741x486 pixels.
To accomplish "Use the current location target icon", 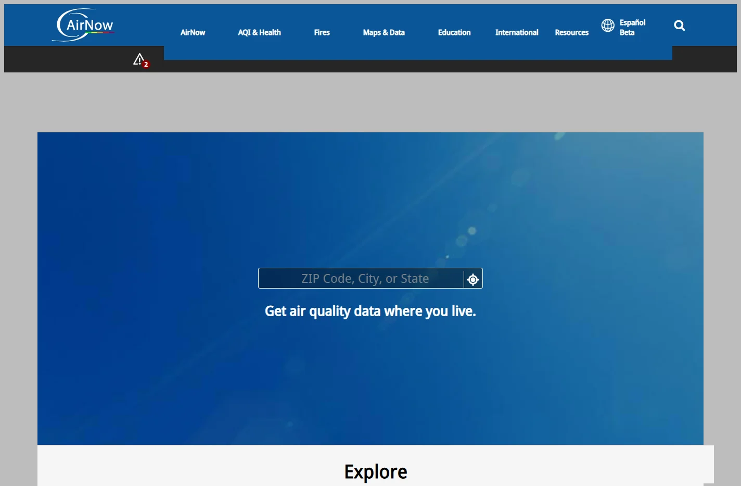I will click(473, 279).
